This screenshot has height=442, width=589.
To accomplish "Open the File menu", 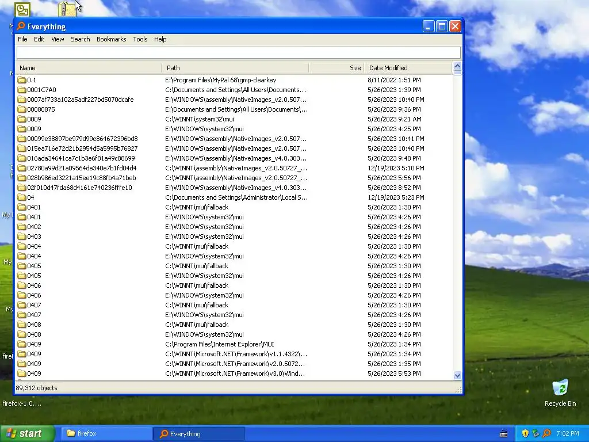I will click(x=22, y=39).
